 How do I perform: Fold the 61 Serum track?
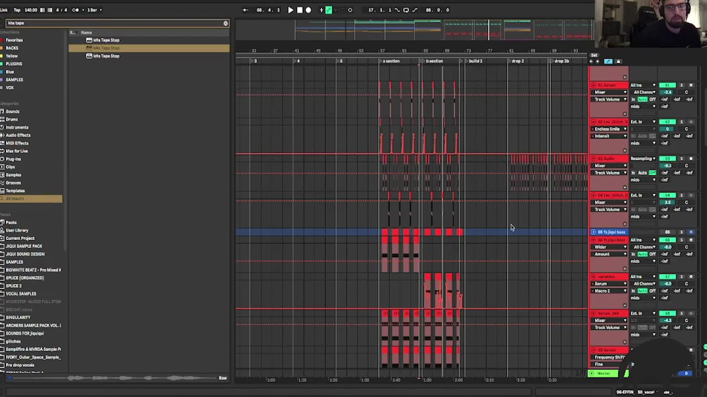[593, 85]
